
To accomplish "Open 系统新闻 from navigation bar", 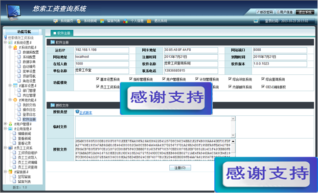I will tap(90, 21).
